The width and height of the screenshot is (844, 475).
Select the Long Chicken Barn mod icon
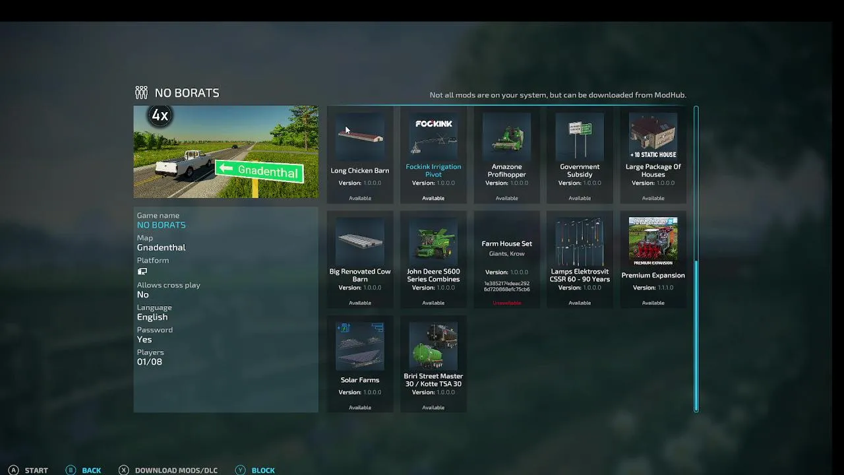[x=360, y=136]
